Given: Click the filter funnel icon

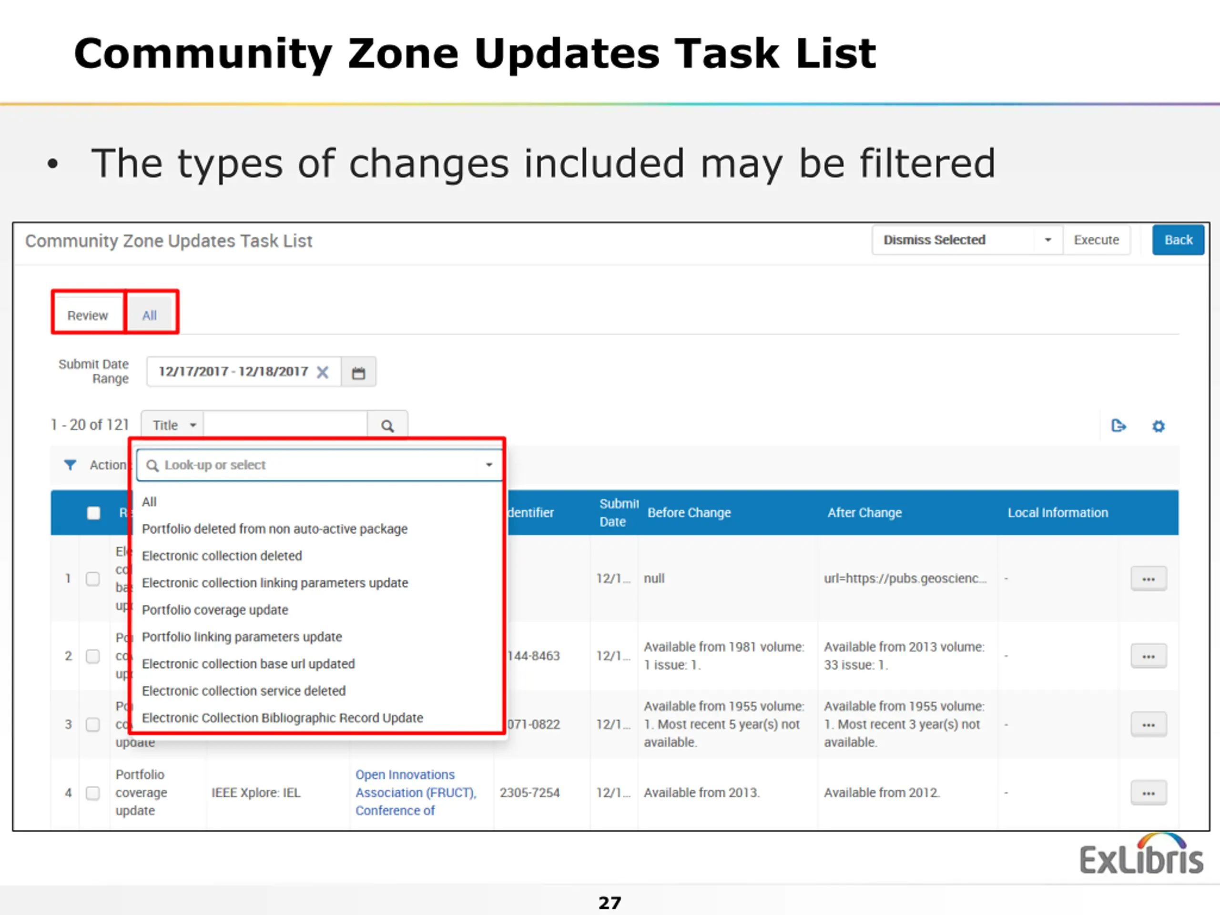Looking at the screenshot, I should click(70, 465).
